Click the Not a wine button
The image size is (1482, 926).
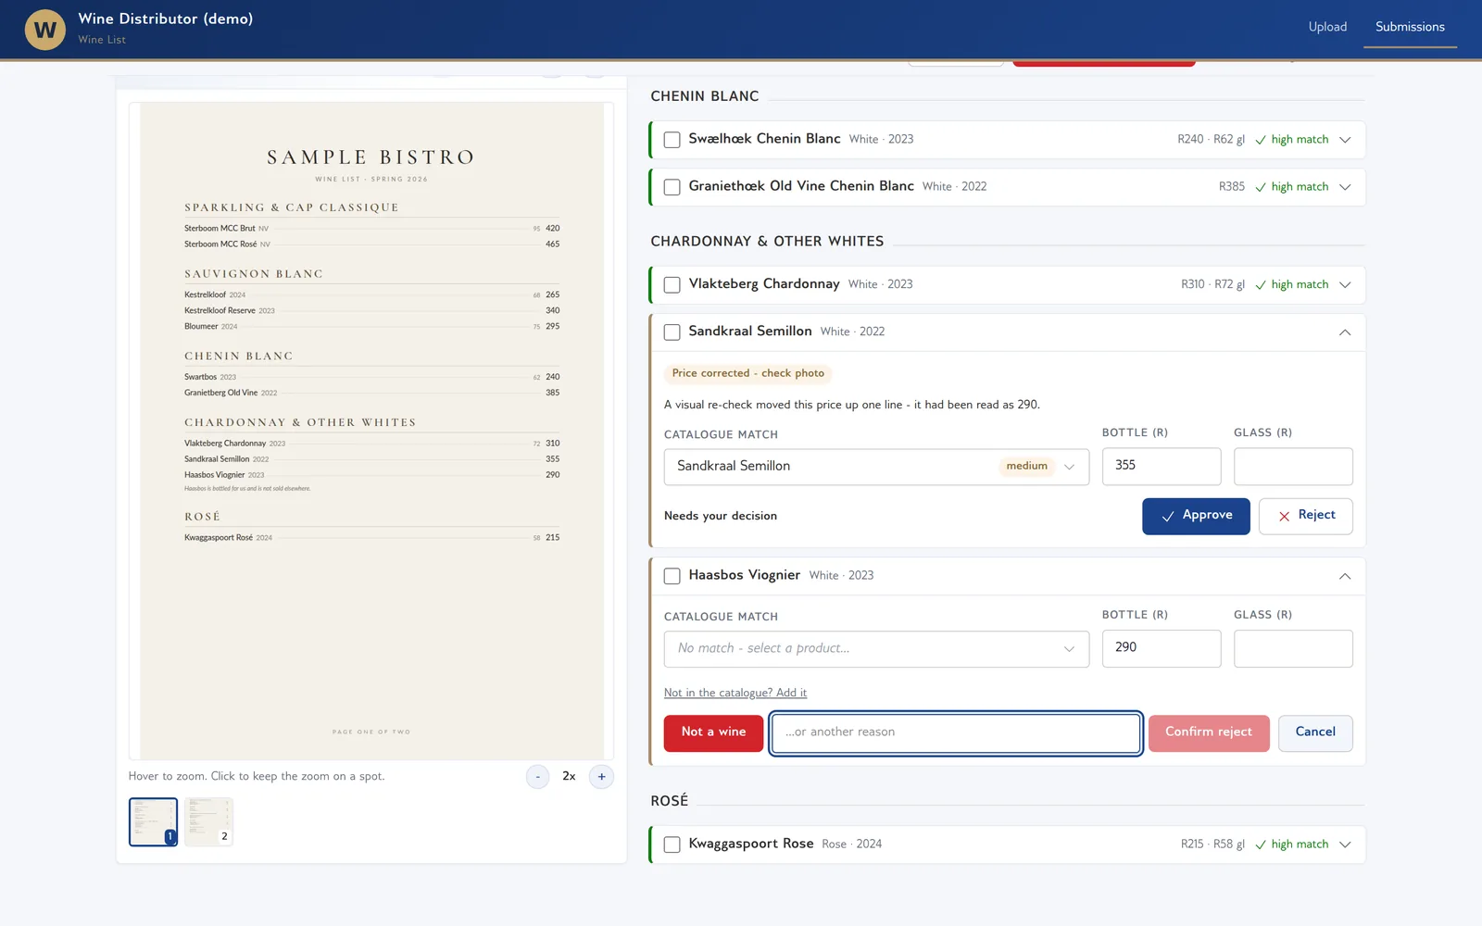[713, 732]
